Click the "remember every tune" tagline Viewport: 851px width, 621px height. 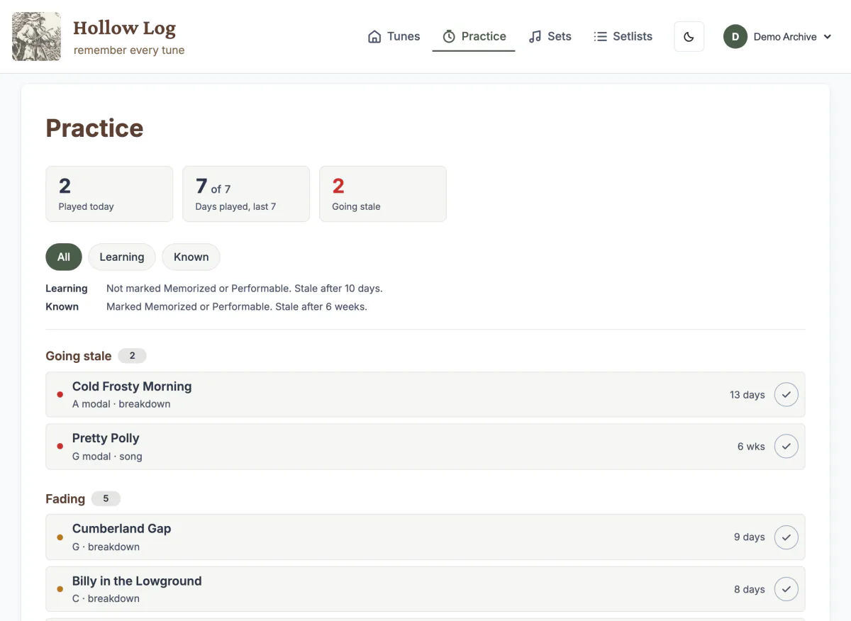[129, 50]
